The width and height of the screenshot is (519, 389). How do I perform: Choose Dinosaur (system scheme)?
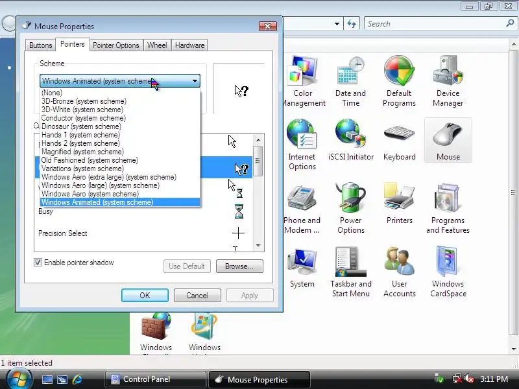click(x=120, y=126)
